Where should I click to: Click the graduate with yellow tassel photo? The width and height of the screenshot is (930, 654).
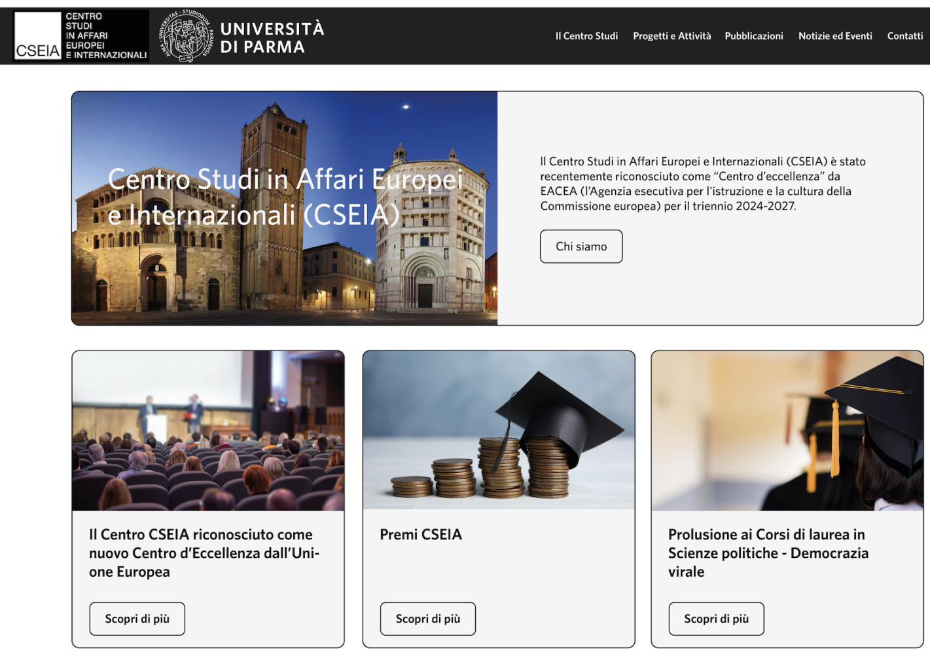(x=787, y=431)
